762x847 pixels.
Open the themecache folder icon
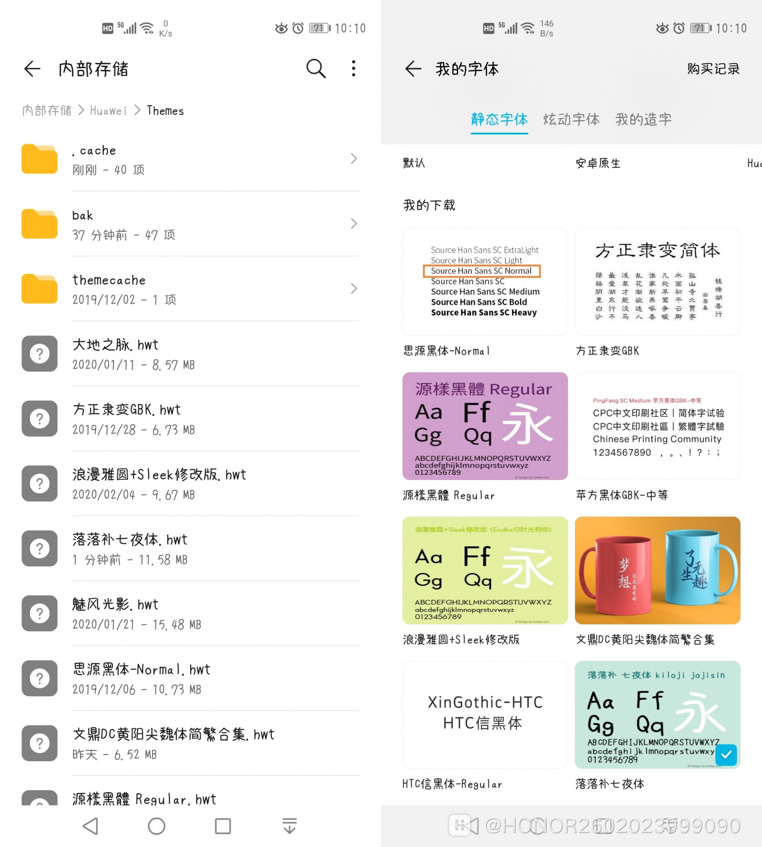point(39,289)
